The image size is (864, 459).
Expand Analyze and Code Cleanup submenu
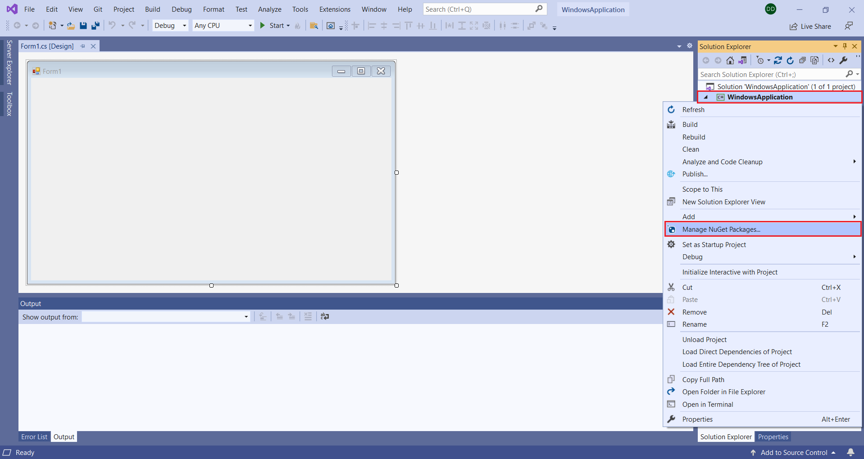[x=762, y=162]
